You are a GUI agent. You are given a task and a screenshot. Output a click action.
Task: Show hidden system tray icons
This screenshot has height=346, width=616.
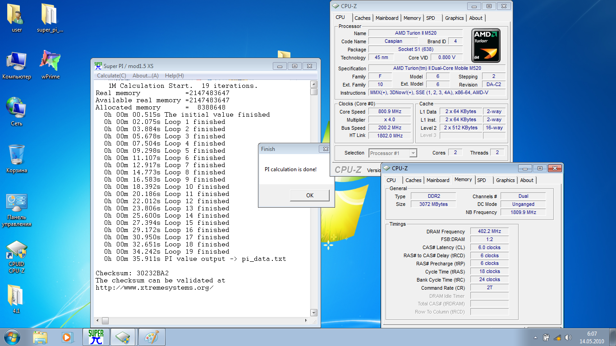[x=535, y=337]
